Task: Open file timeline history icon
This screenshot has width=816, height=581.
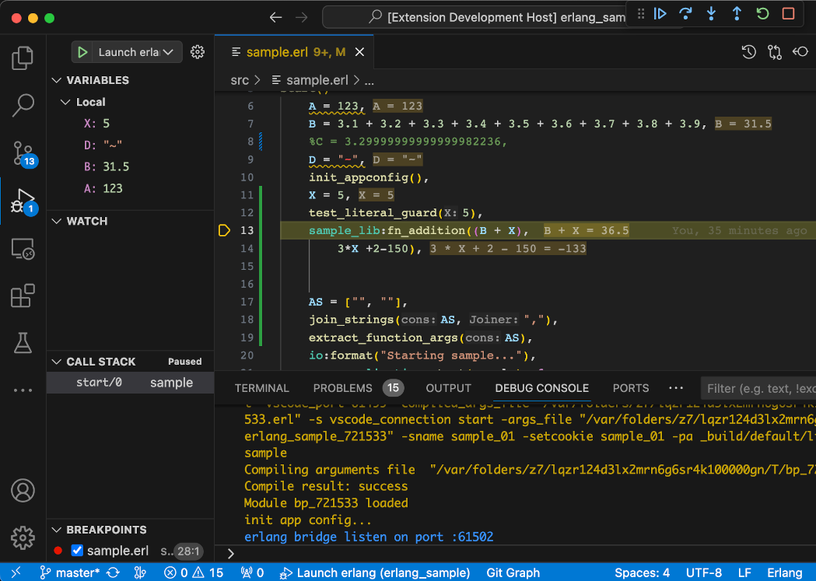Action: pyautogui.click(x=749, y=52)
